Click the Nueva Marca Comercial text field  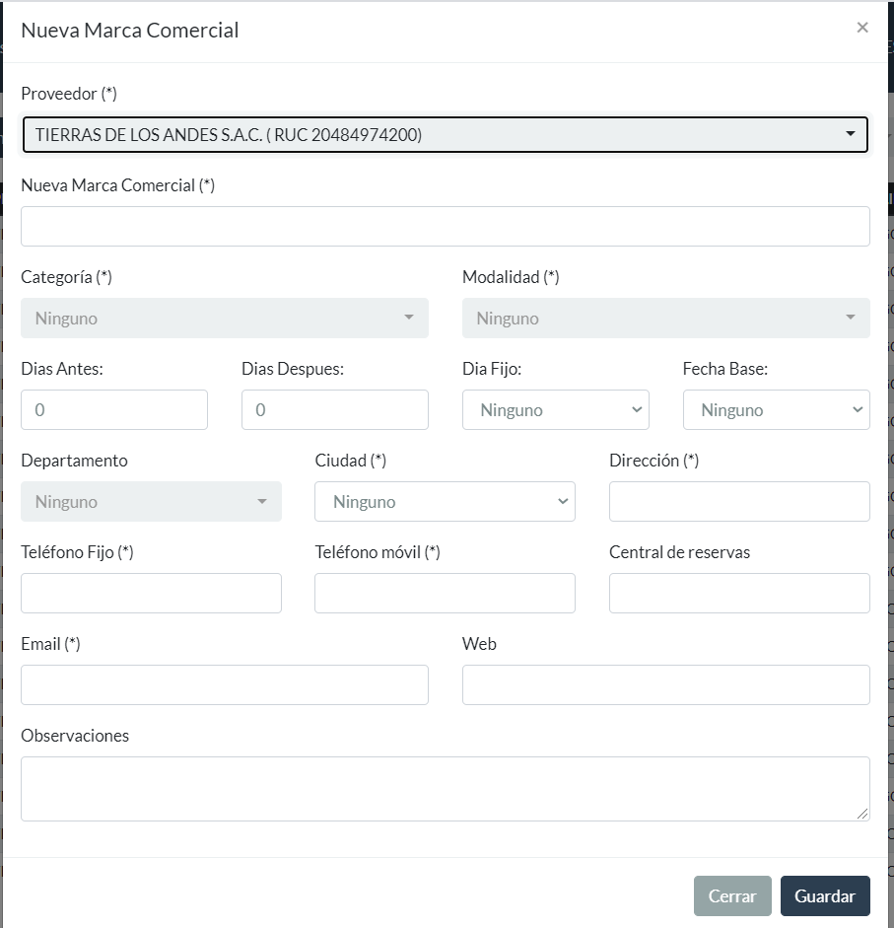[x=445, y=226]
